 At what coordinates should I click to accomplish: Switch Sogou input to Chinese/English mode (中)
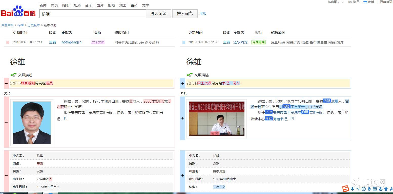[x=353, y=189]
